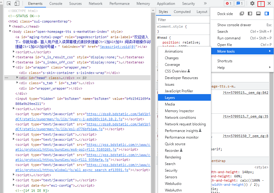Choose Open file
Image resolution: width=274 pixels, height=193 pixels.
pyautogui.click(x=242, y=45)
